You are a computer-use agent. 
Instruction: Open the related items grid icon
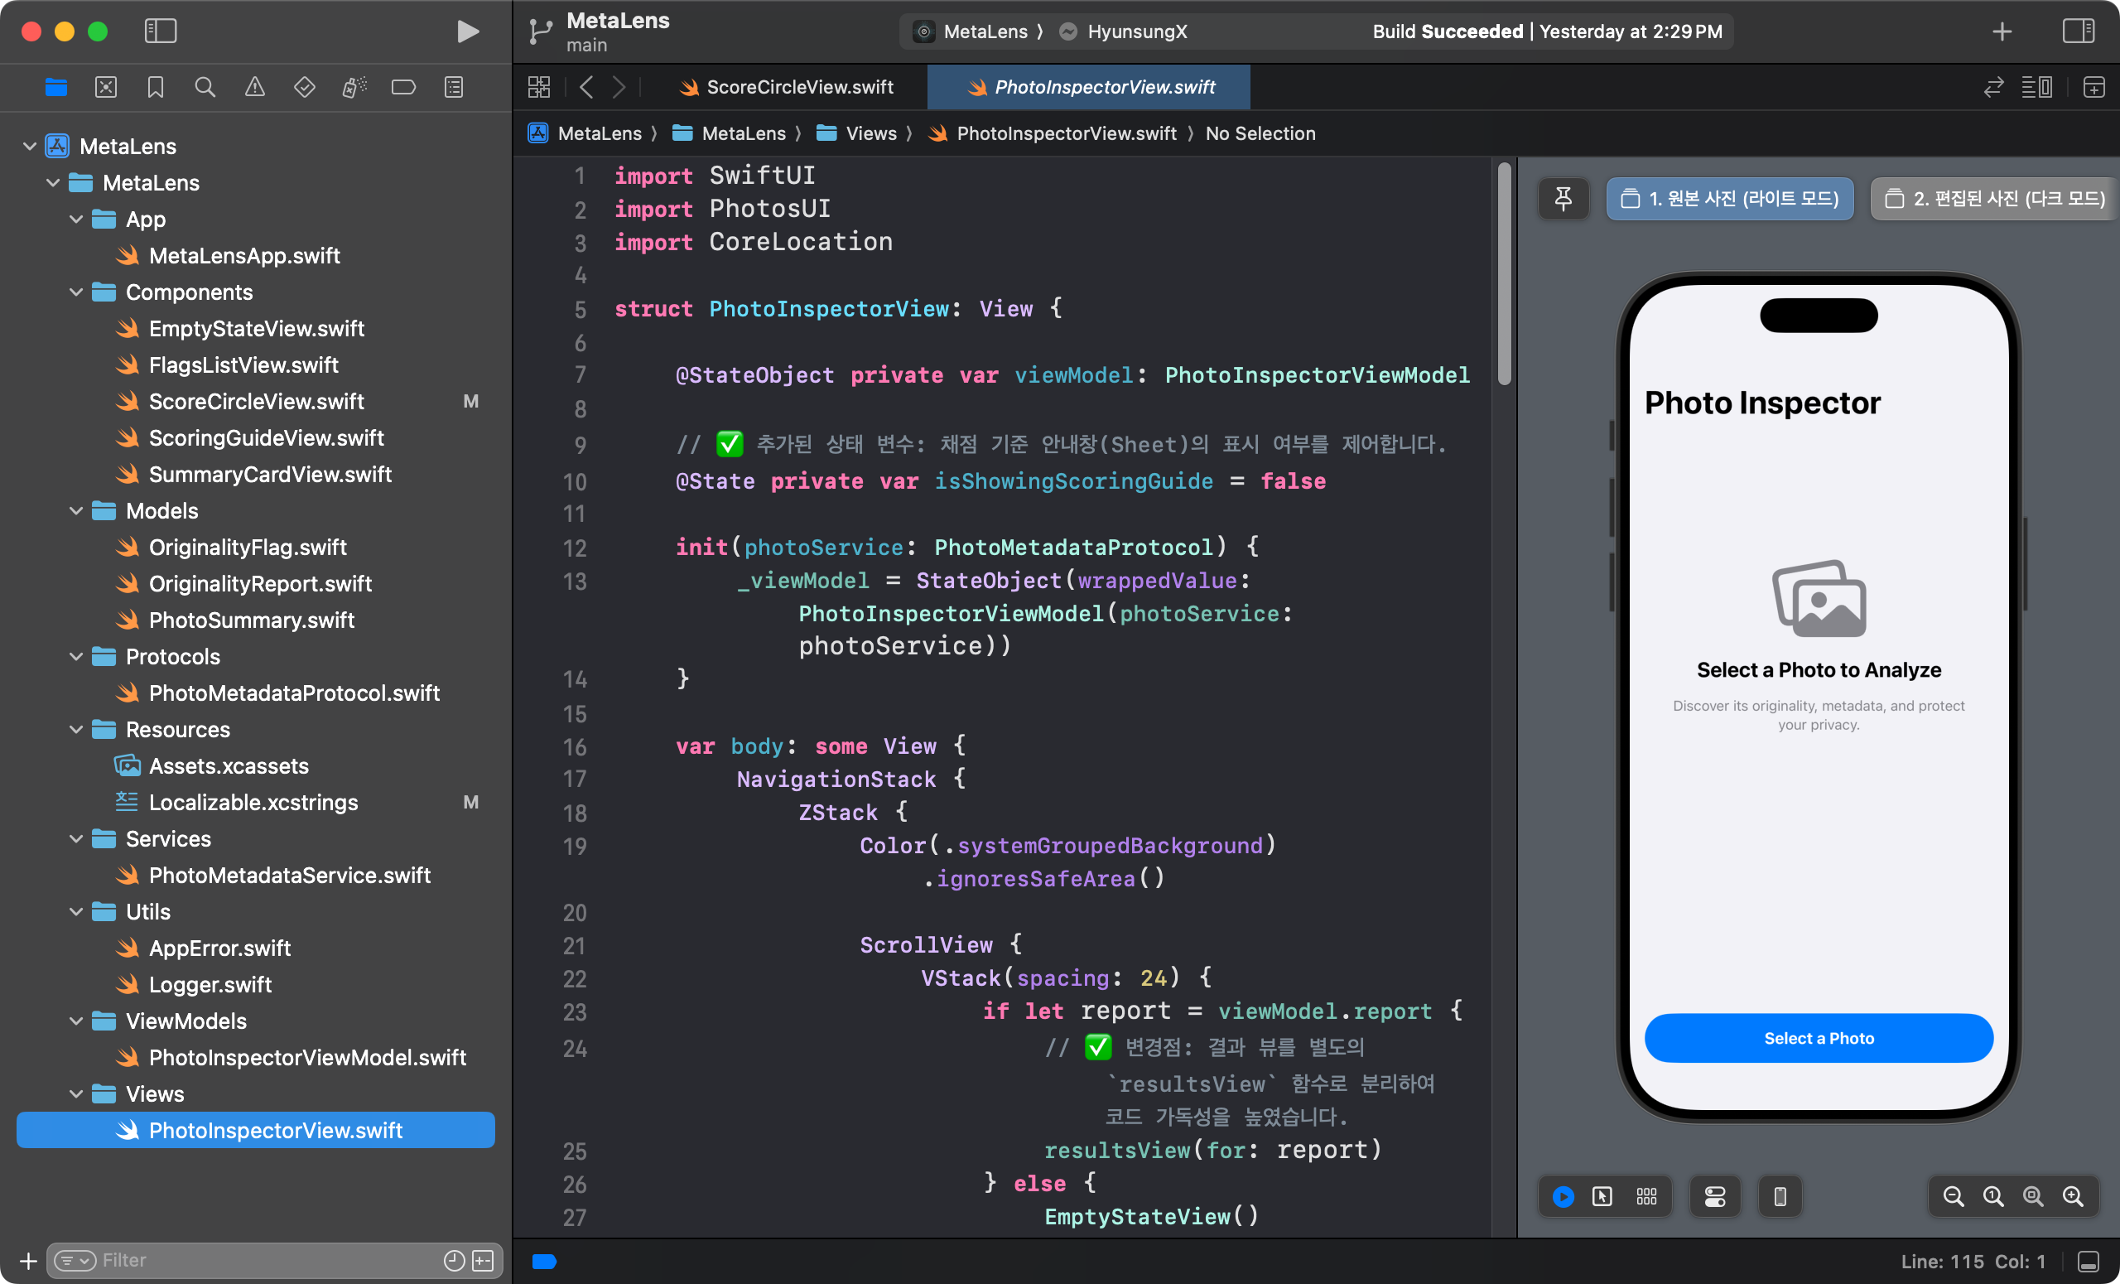539,87
